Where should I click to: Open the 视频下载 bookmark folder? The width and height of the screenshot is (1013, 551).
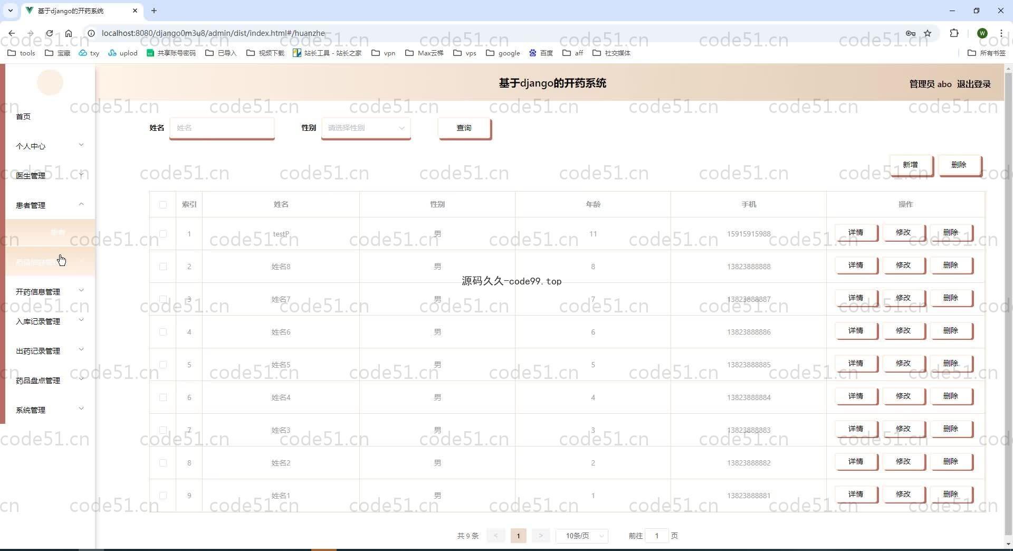[265, 53]
